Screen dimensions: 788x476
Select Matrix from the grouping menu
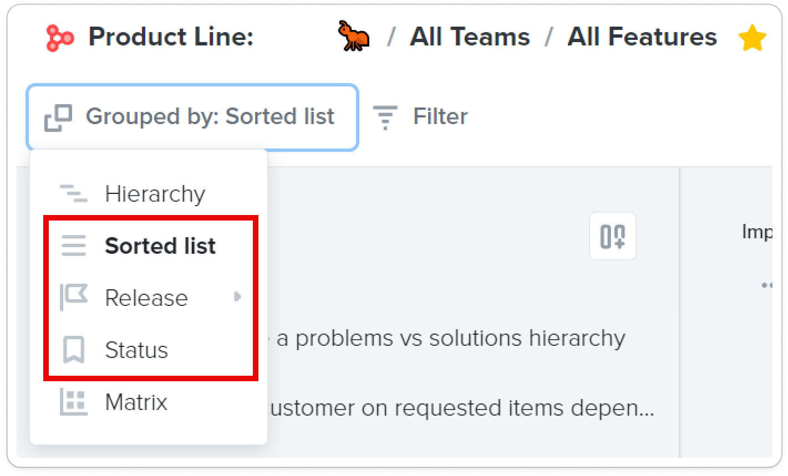pyautogui.click(x=135, y=402)
